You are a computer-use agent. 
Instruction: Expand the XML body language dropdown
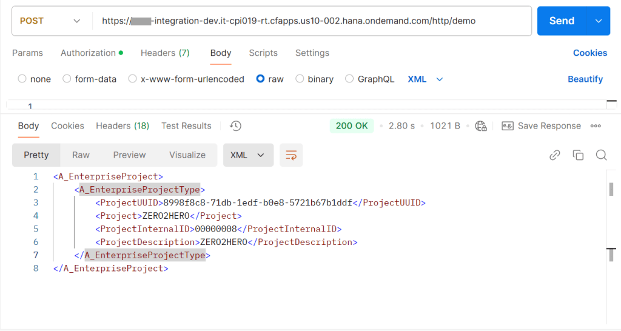click(x=426, y=79)
